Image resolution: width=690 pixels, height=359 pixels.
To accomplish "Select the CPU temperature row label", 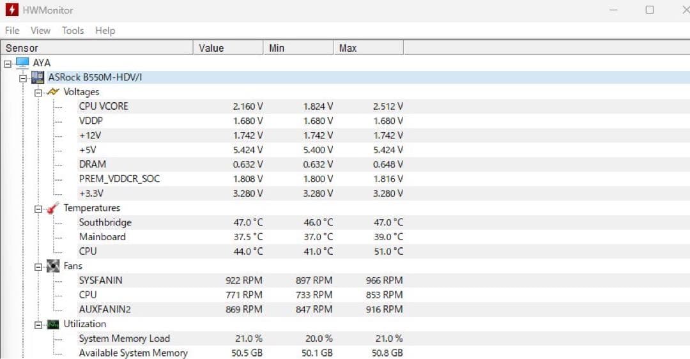I will click(88, 251).
